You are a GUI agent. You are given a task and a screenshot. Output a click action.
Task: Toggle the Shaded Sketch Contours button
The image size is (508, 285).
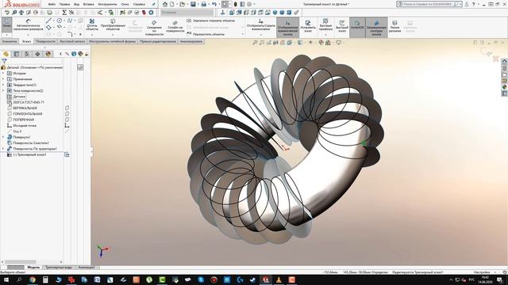click(x=376, y=27)
